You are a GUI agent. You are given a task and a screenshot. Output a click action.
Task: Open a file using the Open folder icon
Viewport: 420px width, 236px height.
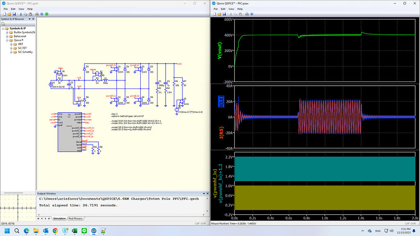tap(9, 14)
